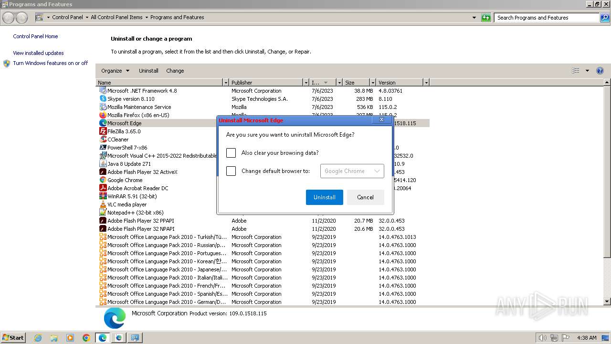Expand the Organize dropdown menu
This screenshot has width=611, height=344.
click(x=115, y=71)
